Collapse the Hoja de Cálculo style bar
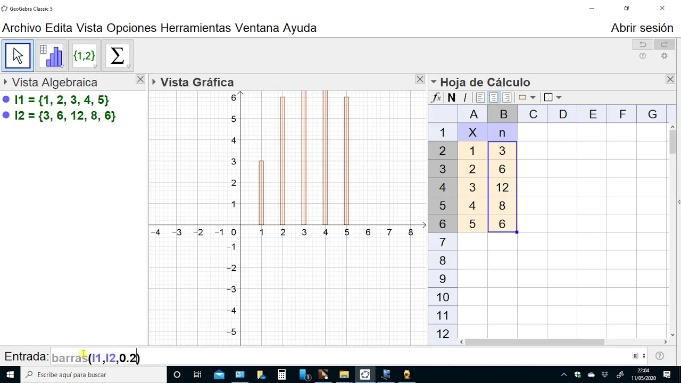 tap(434, 82)
